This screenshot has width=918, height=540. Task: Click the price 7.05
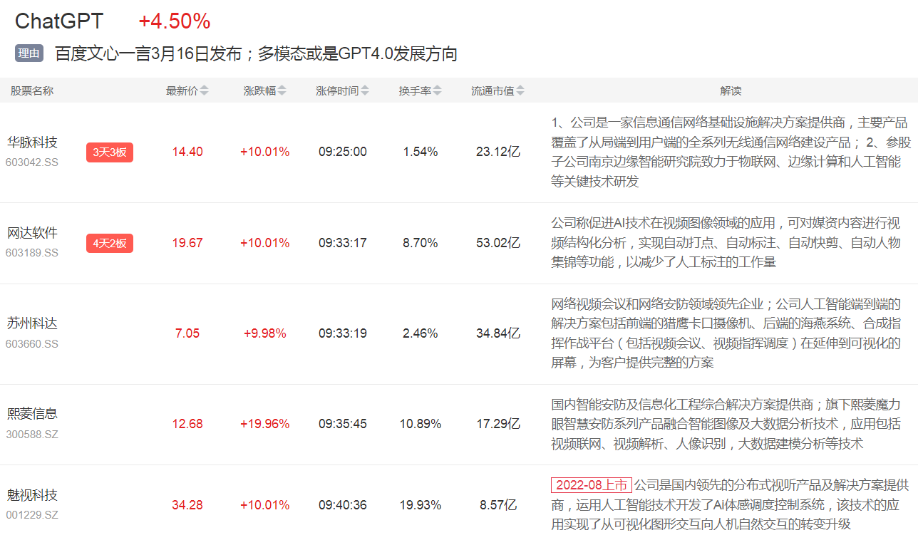[x=187, y=333]
